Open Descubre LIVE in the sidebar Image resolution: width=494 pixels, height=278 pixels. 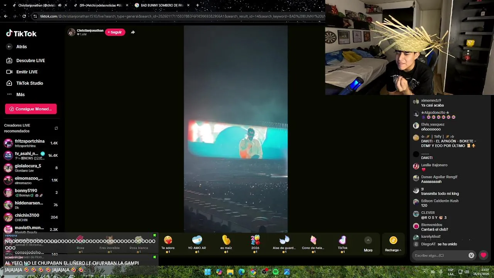[x=30, y=61]
